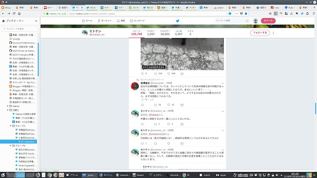The width and height of the screenshot is (317, 178).
Task: Expand the Twitter bookmark folder
Action: tap(8, 106)
